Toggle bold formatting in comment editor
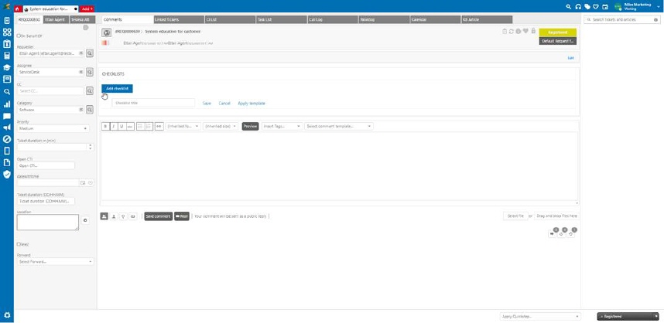The image size is (664, 323). coord(105,126)
